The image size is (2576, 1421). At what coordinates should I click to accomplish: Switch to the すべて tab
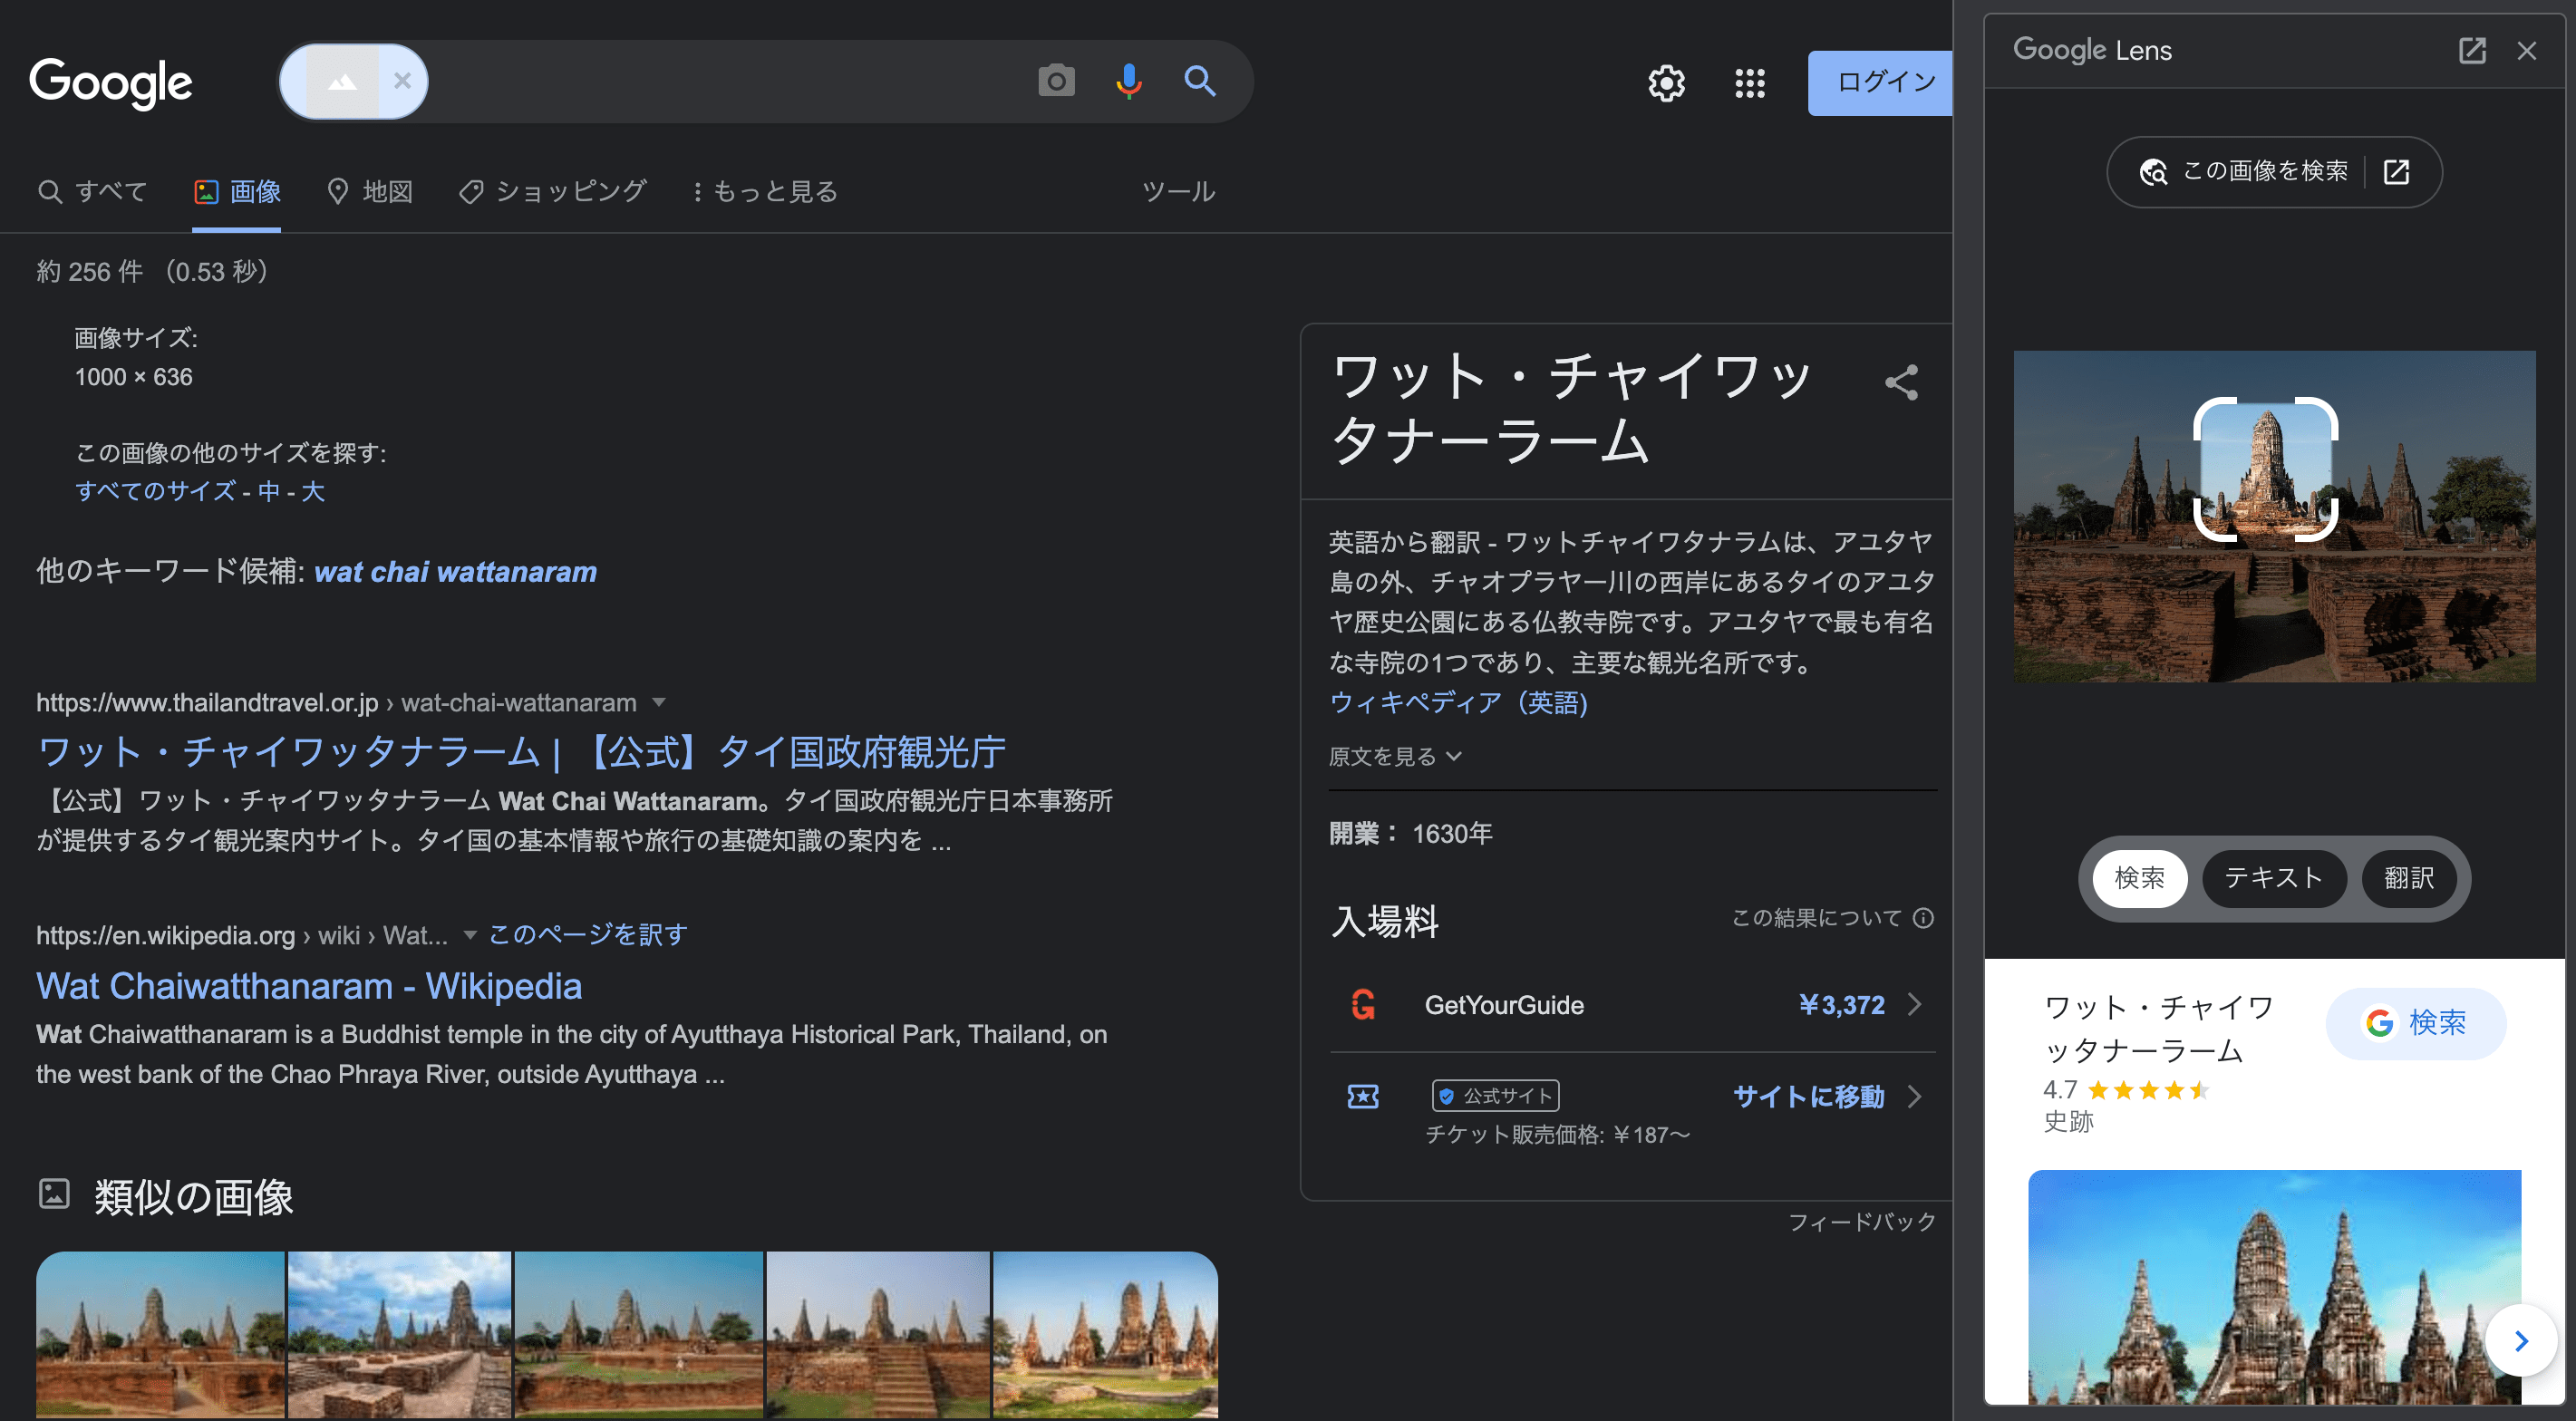click(92, 191)
